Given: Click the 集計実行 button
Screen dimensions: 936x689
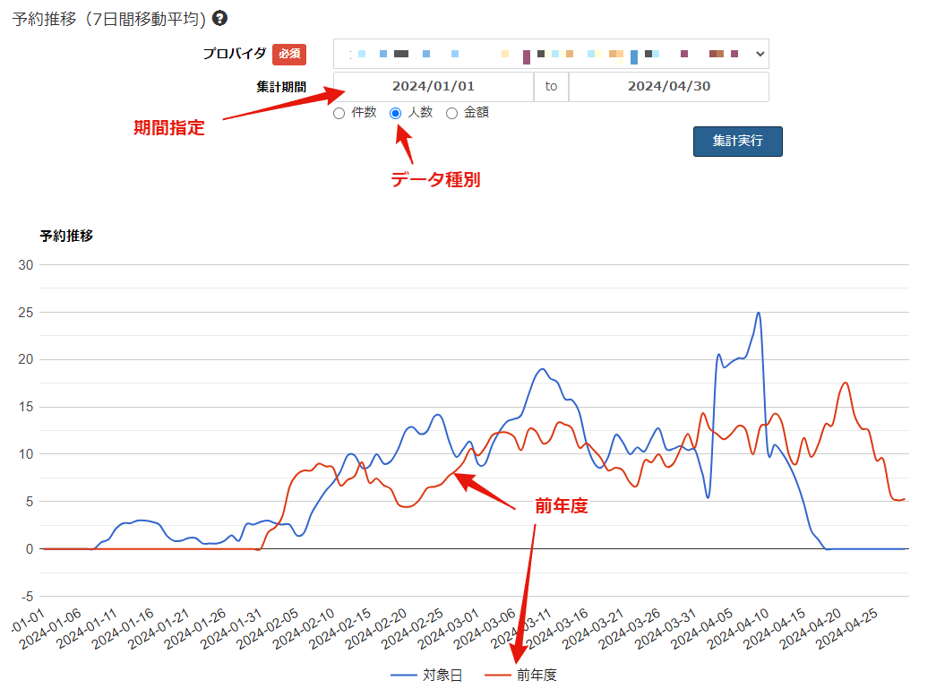Looking at the screenshot, I should point(738,142).
